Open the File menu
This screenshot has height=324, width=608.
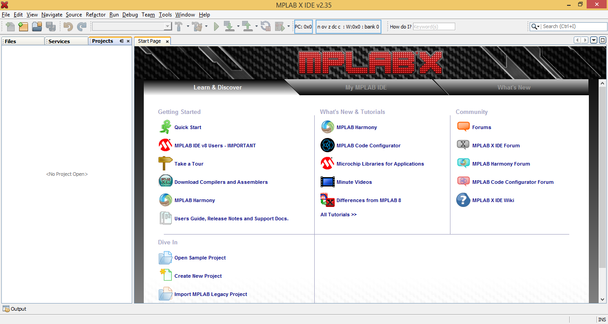click(6, 15)
